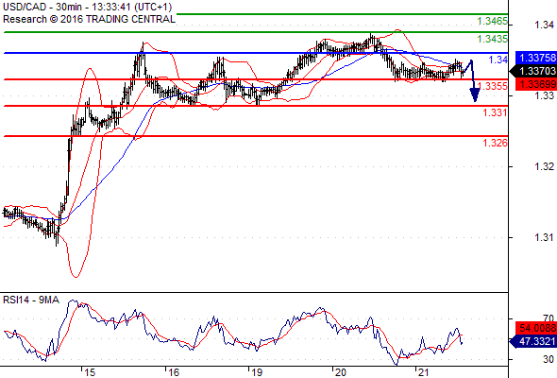Screen dimensions: 557x378
Task: Select the red 1.326 support label
Action: (495, 143)
